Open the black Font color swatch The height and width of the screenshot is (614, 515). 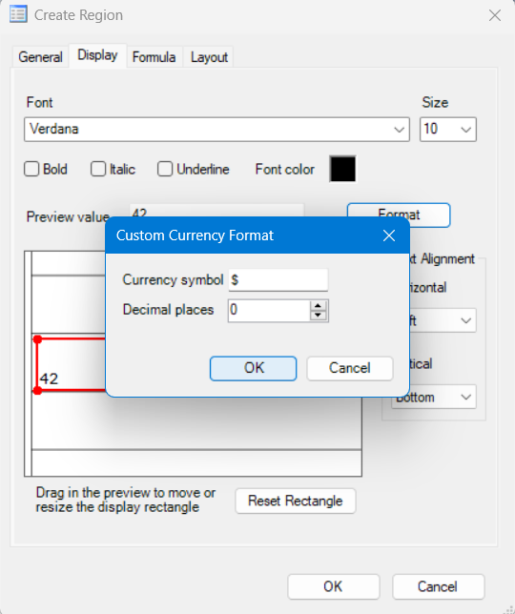coord(342,169)
